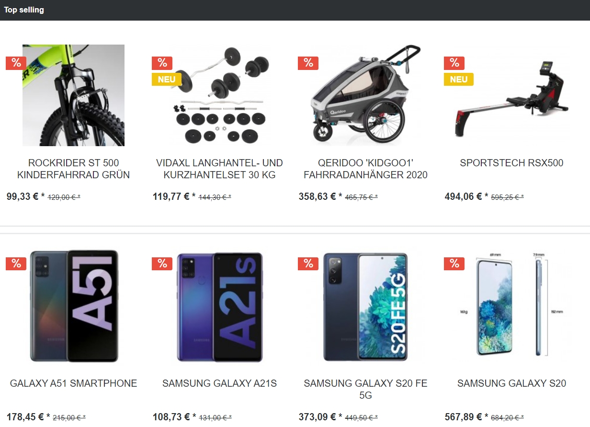590x427 pixels.
Task: Open the Rockrider ST 500 bike image
Action: click(73, 95)
